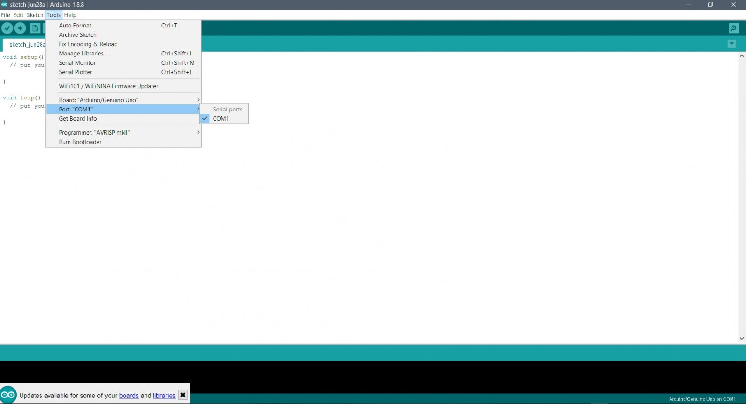Choose Auto Format from Tools menu
The width and height of the screenshot is (746, 404).
(124, 26)
